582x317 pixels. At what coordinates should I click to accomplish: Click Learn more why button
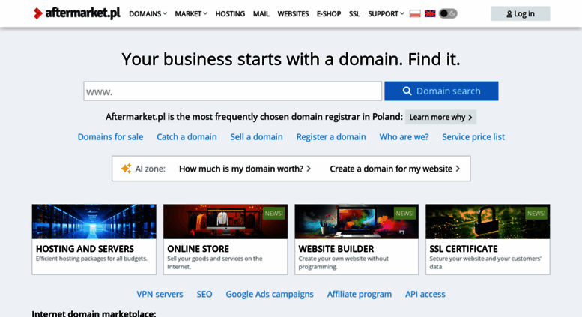click(x=440, y=118)
